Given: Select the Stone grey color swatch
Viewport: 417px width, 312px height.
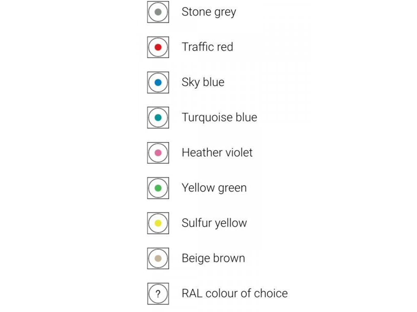Looking at the screenshot, I should pyautogui.click(x=158, y=12).
